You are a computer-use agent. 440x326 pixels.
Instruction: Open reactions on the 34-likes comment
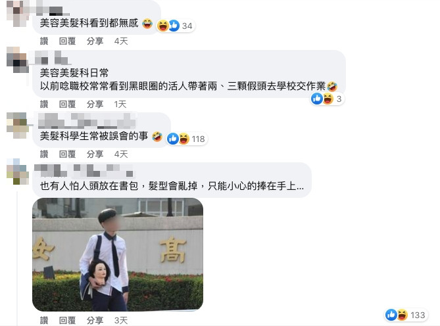[x=175, y=26]
